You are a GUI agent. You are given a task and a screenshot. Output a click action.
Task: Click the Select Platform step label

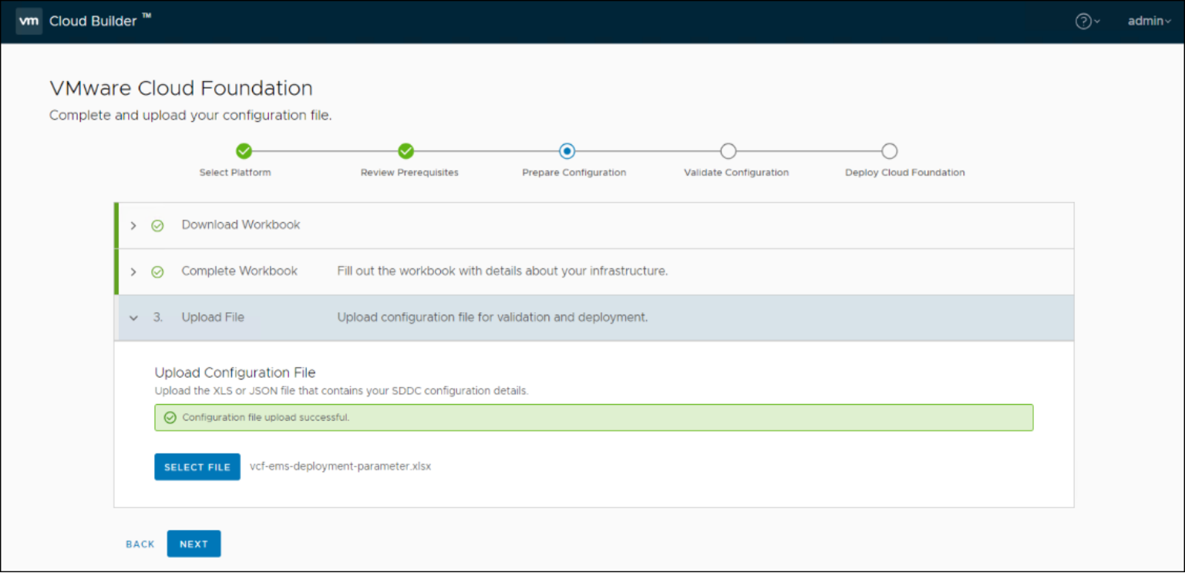(235, 173)
